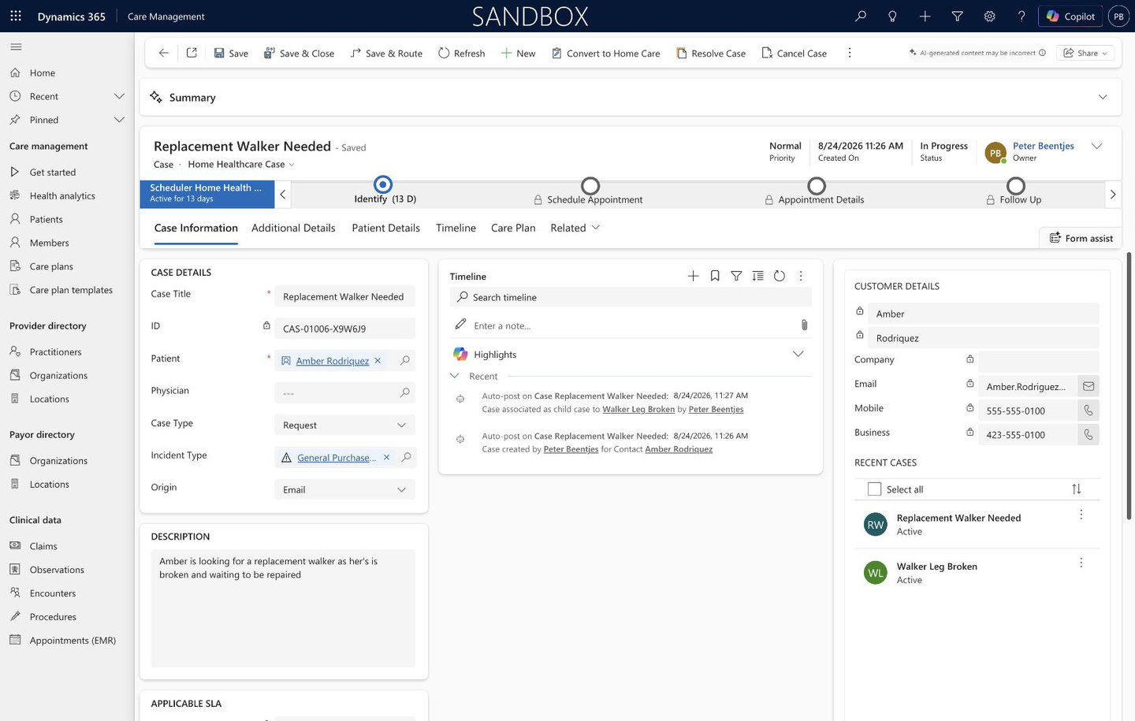This screenshot has width=1135, height=721.
Task: Click Cancel Case
Action: coord(794,53)
